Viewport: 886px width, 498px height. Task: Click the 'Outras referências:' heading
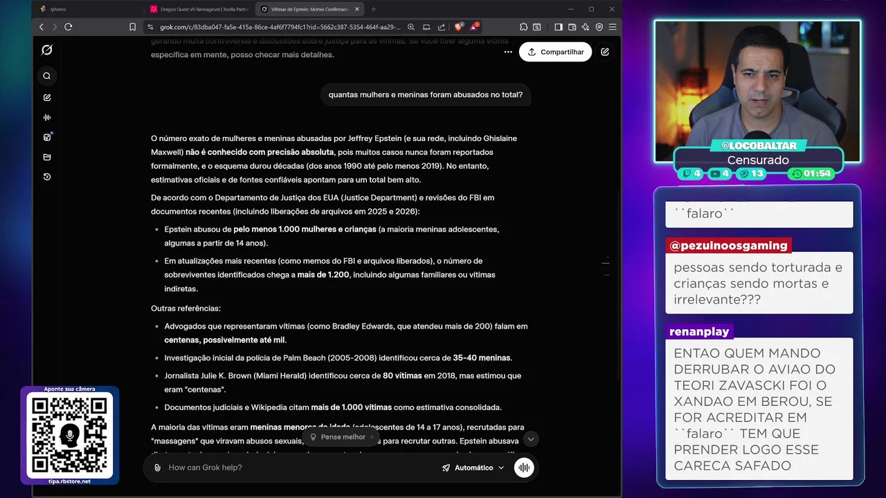186,308
